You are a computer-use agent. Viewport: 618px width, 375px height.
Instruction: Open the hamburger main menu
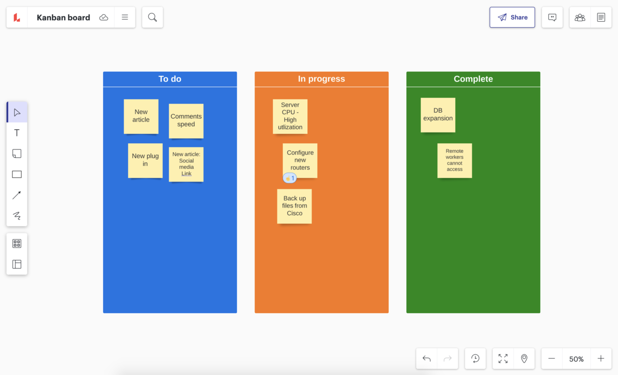point(125,18)
